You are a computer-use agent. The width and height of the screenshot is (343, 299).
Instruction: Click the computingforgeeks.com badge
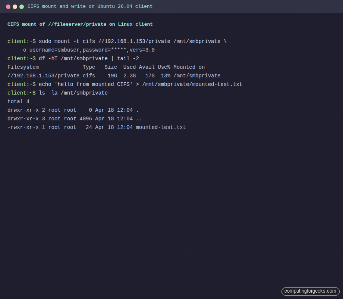pos(311,291)
